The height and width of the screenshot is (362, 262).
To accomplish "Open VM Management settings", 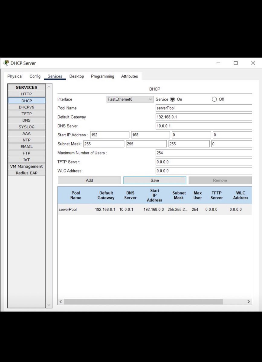I will tap(26, 166).
